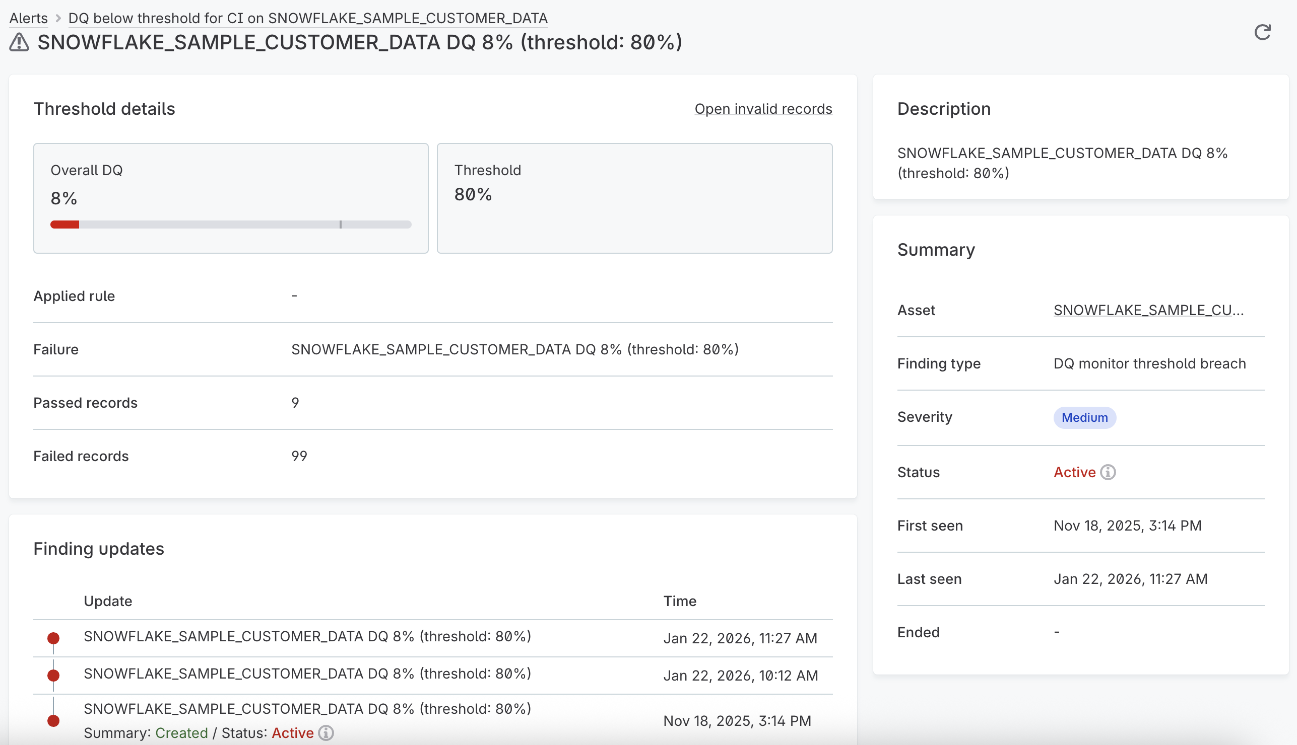1297x745 pixels.
Task: Click the Created status link in Finding updates
Action: tap(182, 733)
